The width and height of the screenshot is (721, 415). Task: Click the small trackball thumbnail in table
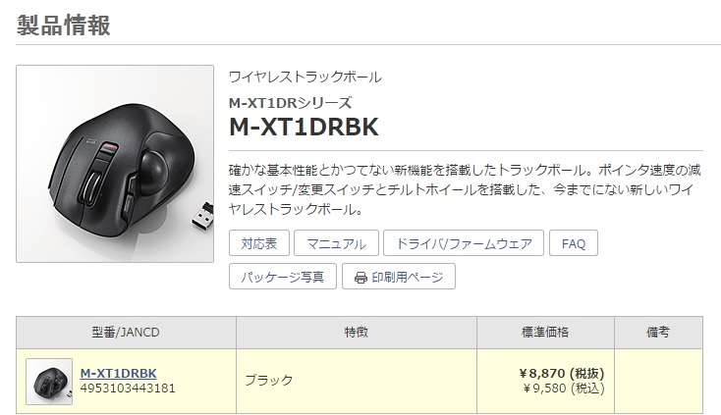[x=49, y=382]
